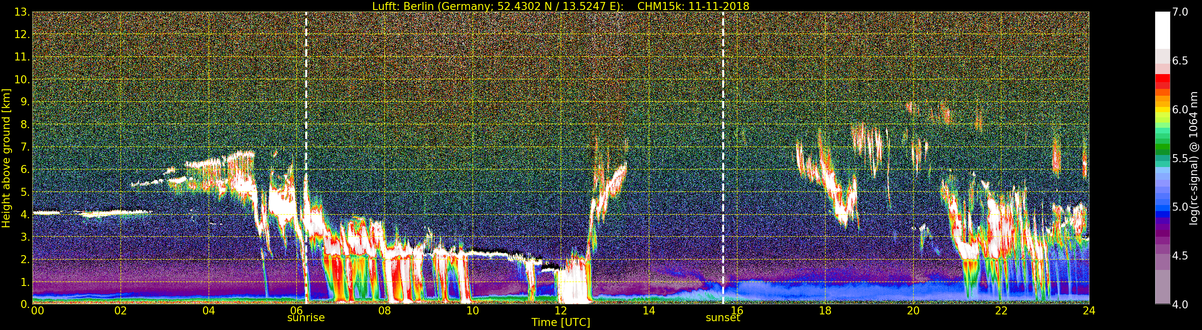1202x330 pixels.
Task: Click the height axis tick '6.'
Action: click(x=25, y=169)
